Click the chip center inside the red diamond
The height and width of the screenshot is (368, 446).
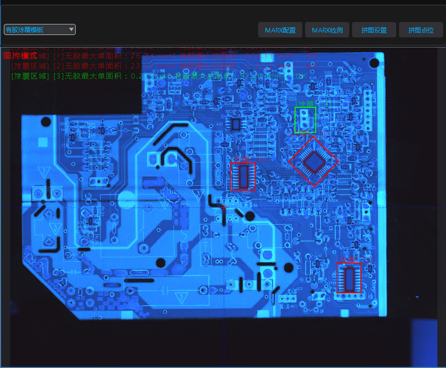tap(314, 161)
